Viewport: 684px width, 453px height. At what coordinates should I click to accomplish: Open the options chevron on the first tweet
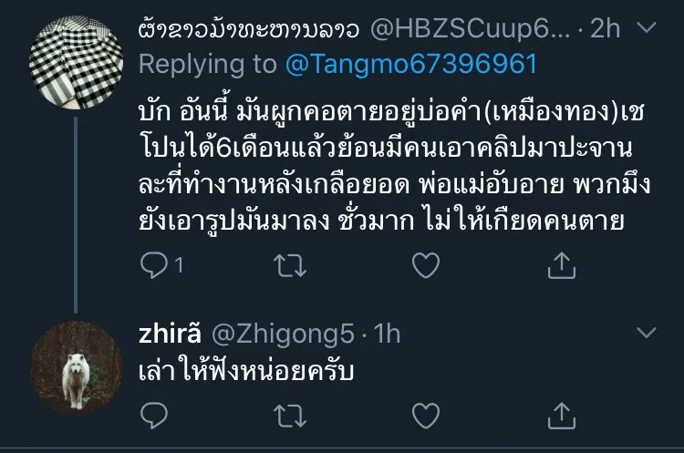pos(647,28)
